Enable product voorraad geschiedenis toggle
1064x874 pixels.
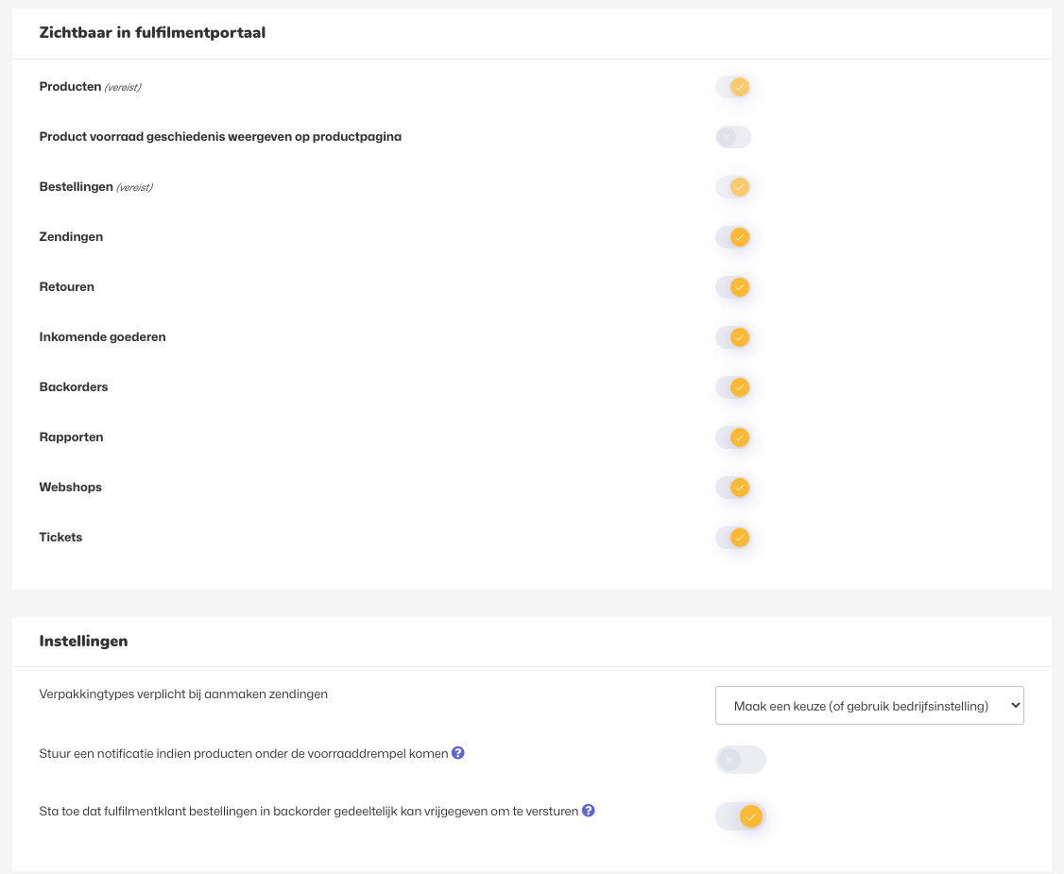(x=733, y=137)
